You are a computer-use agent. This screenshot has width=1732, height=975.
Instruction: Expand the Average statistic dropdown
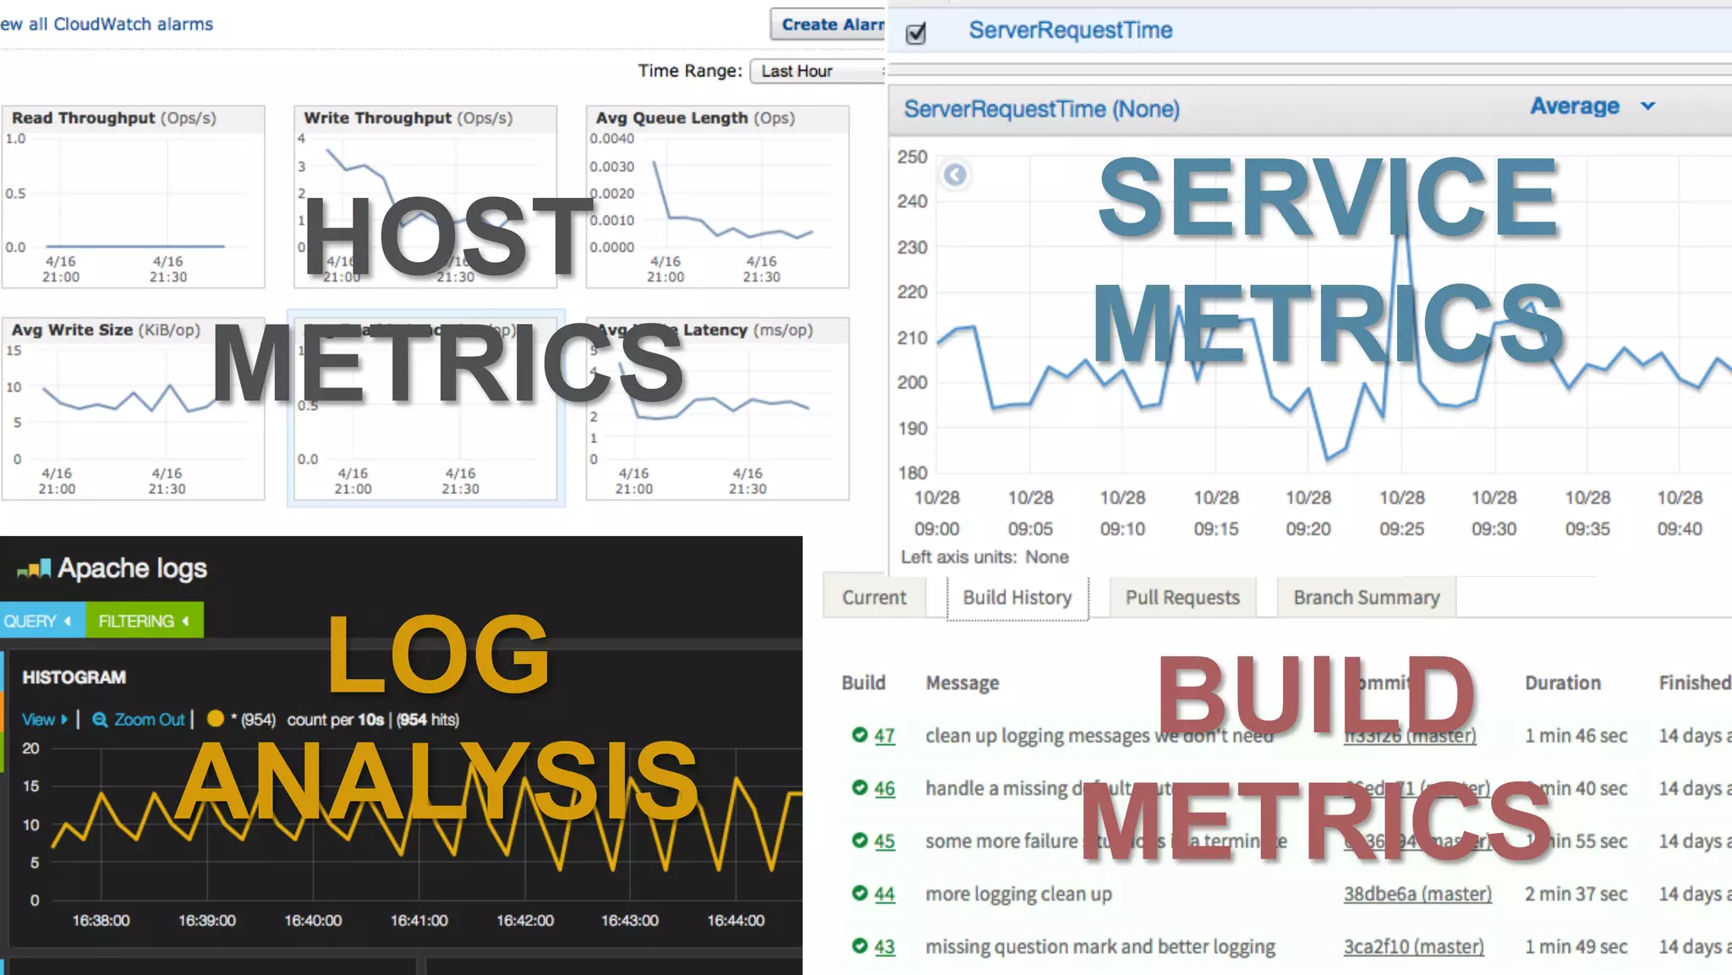point(1592,107)
